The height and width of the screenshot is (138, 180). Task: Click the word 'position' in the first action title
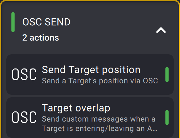tap(121, 70)
